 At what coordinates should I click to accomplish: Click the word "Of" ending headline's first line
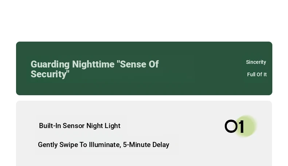click(153, 64)
